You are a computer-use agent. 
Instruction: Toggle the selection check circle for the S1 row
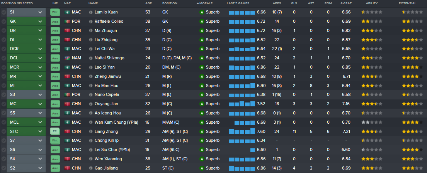(3, 12)
